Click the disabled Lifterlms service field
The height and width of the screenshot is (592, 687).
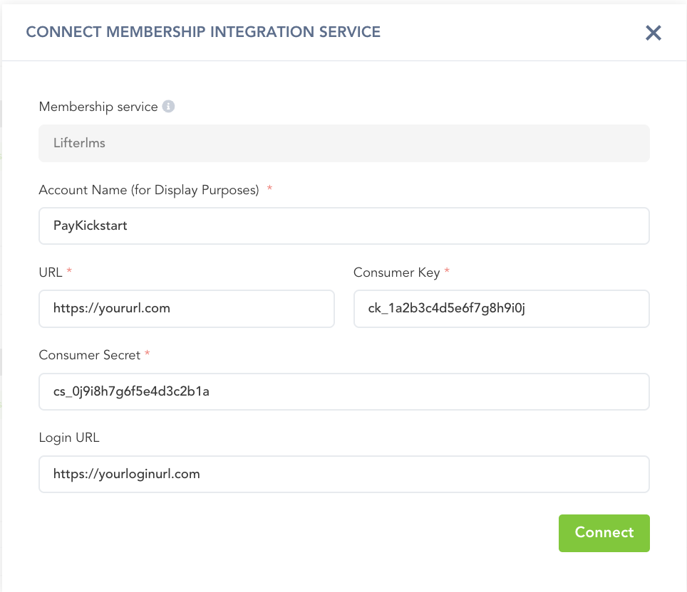pos(343,144)
